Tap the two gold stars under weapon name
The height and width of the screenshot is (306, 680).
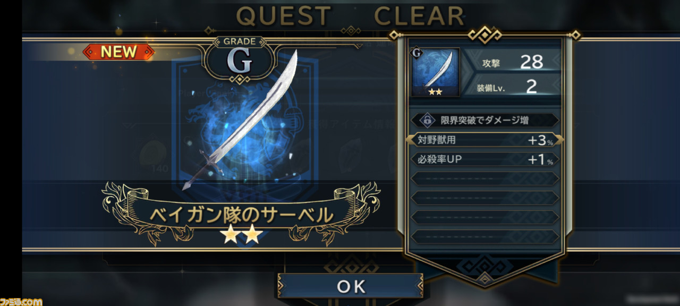pos(241,234)
